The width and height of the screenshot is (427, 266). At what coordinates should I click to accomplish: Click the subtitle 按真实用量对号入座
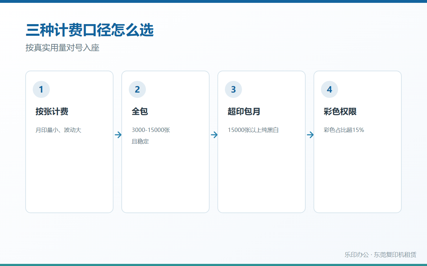(63, 48)
